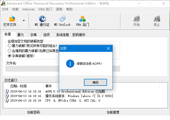Screen dimensions: 170x120
Task: Select 字典破解(推荐) radio option
Action: point(9,56)
